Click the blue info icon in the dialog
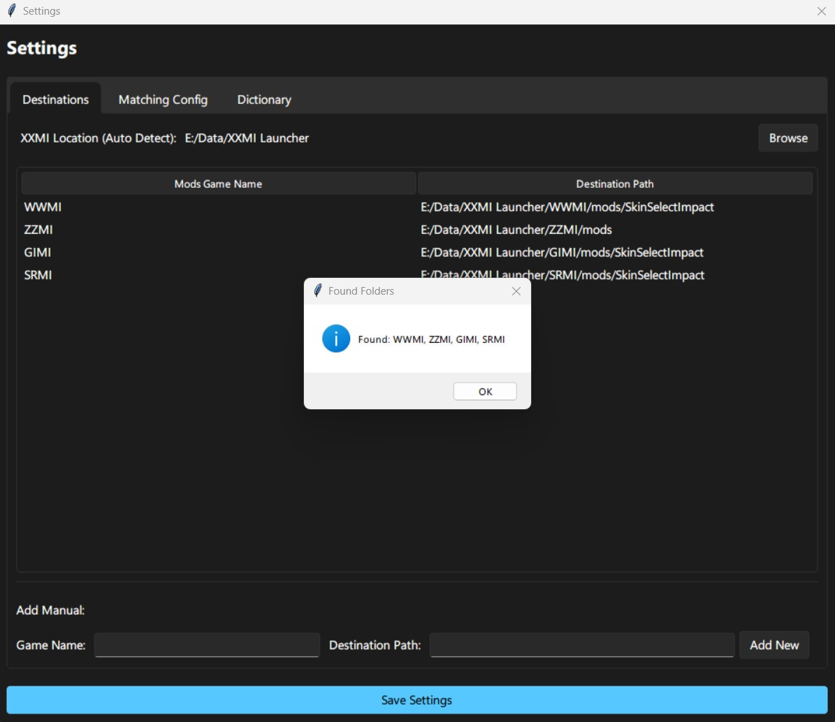This screenshot has width=835, height=722. click(336, 339)
